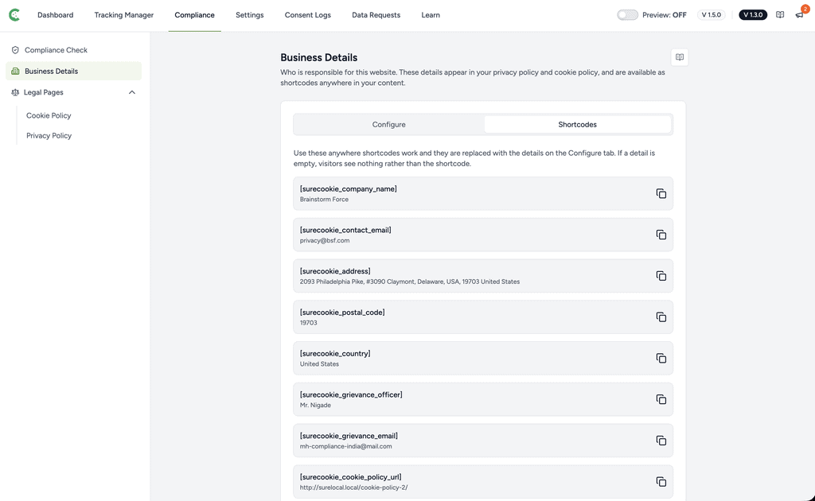Click the 2093 Philadelphia Pike address value
The height and width of the screenshot is (501, 815).
coord(410,282)
